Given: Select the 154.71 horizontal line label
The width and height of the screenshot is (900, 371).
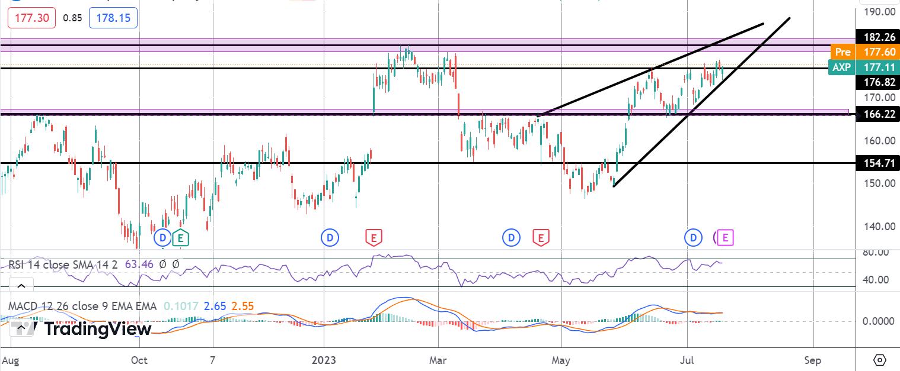Looking at the screenshot, I should click(877, 163).
